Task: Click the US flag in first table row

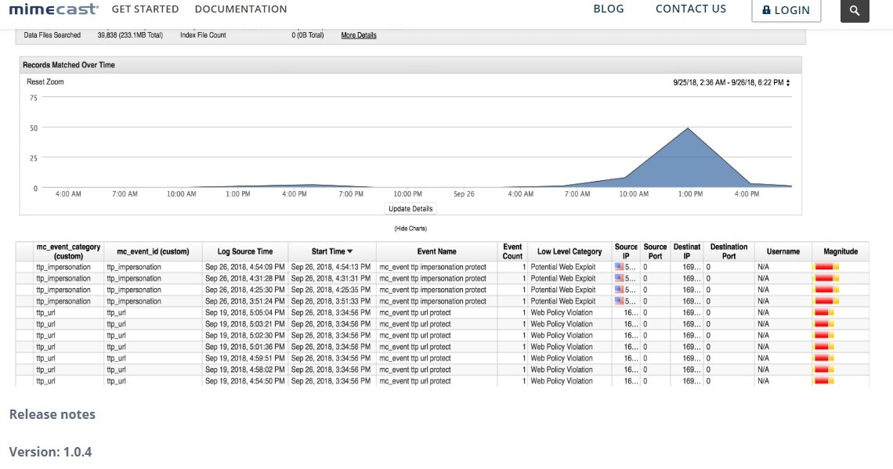Action: (619, 267)
